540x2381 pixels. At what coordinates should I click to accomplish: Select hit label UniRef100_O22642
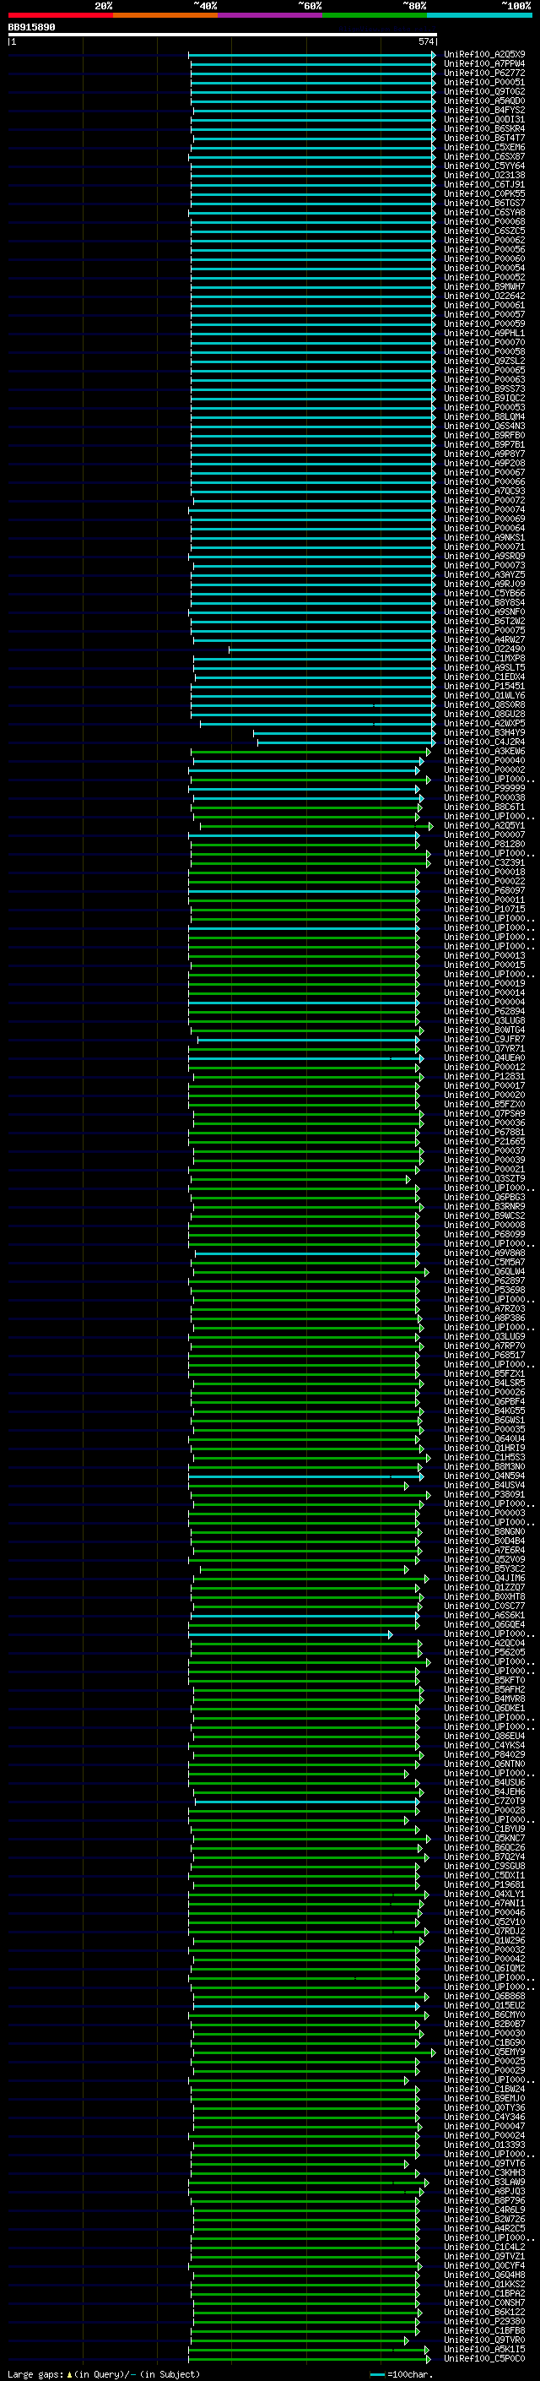point(484,296)
